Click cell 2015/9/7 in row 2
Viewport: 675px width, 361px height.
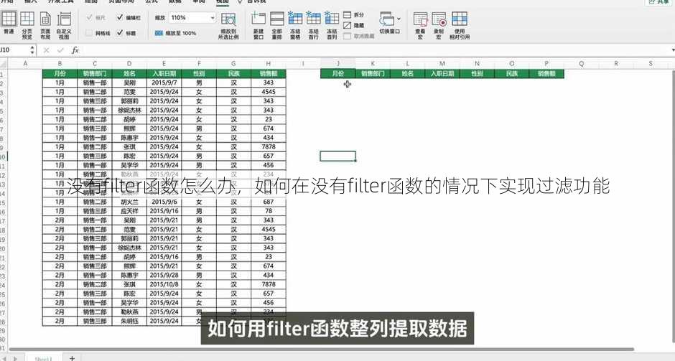[164, 83]
